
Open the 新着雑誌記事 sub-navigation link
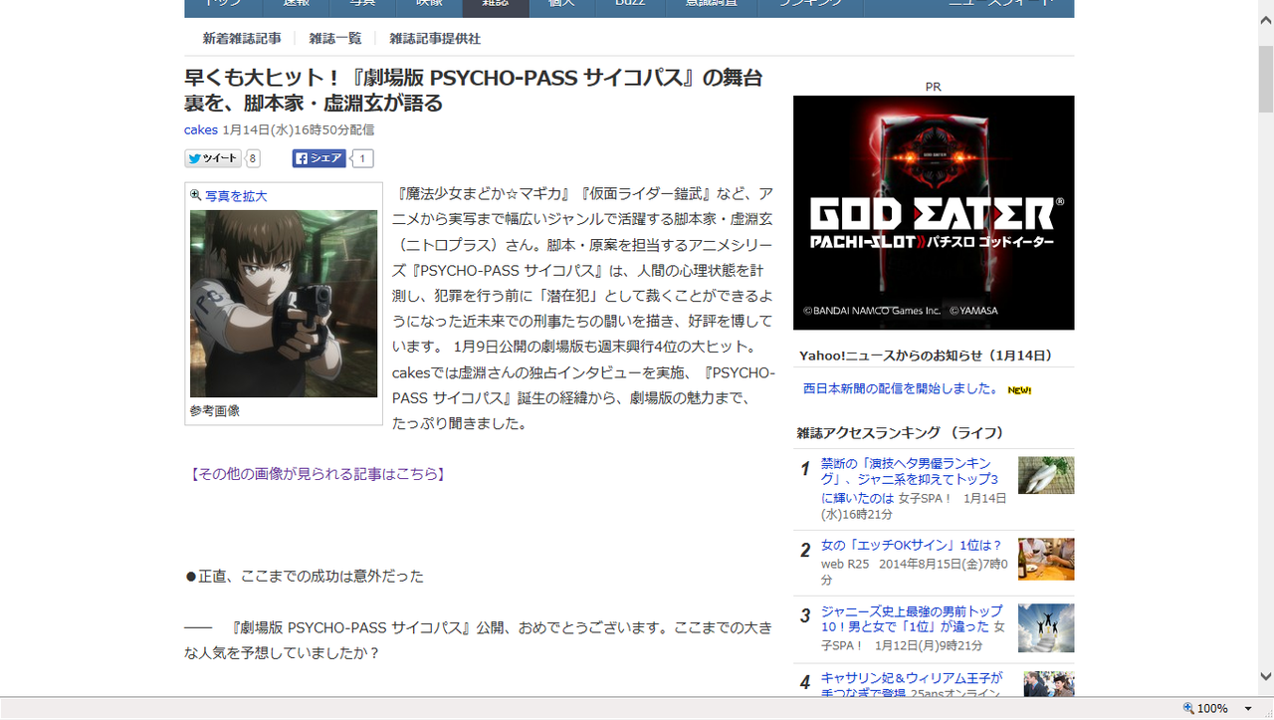click(x=242, y=39)
